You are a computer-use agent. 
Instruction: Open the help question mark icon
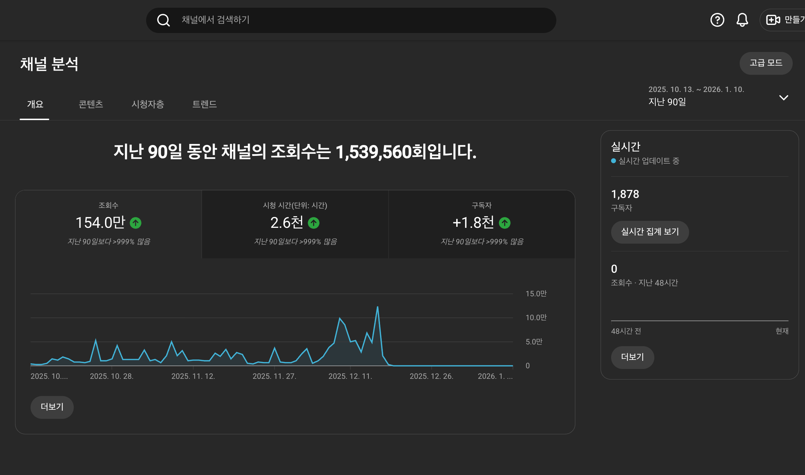717,20
